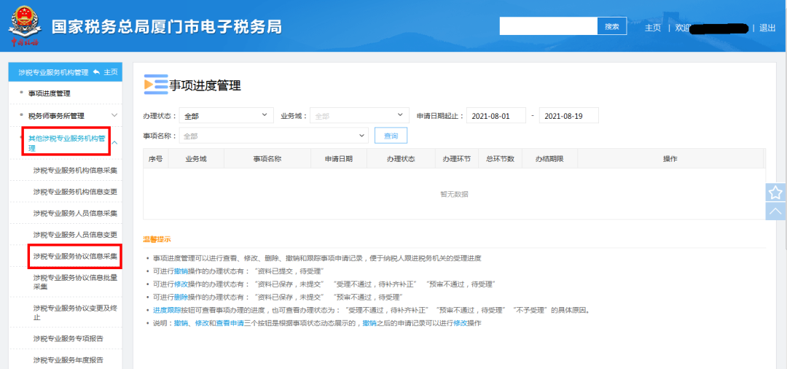Click the 操作 column header
This screenshot has width=787, height=369.
(x=670, y=159)
